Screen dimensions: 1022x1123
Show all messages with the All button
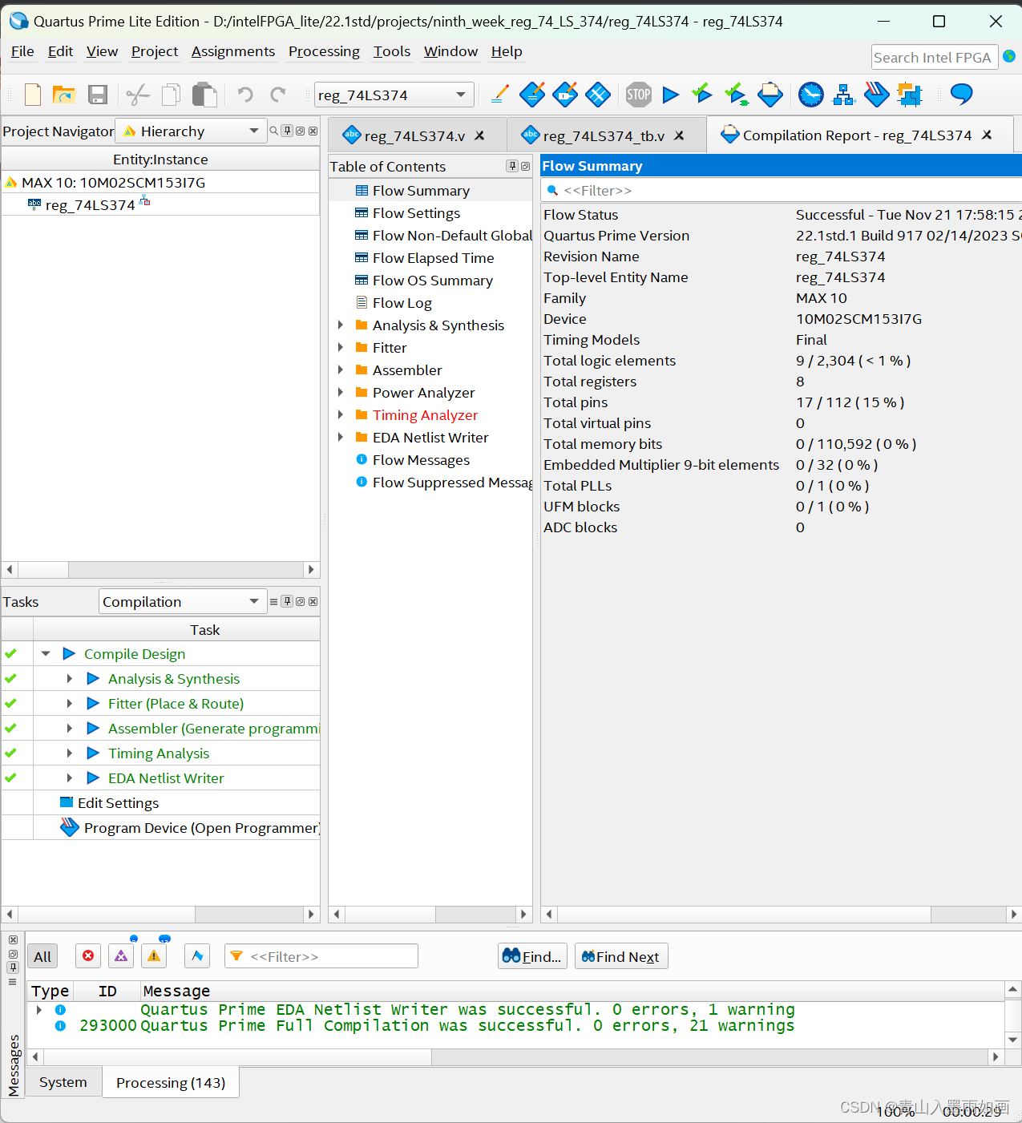42,956
